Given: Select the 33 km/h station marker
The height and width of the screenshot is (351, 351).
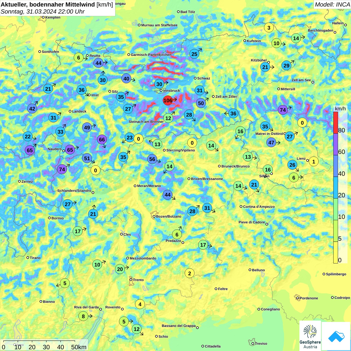Looking at the screenshot, I should 60,132.
